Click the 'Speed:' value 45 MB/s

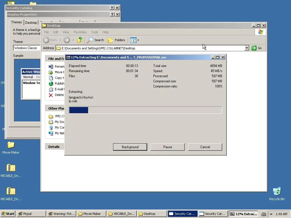tap(216, 71)
